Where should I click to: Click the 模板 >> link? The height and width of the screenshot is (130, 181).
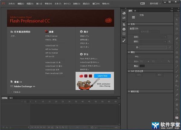18,82
